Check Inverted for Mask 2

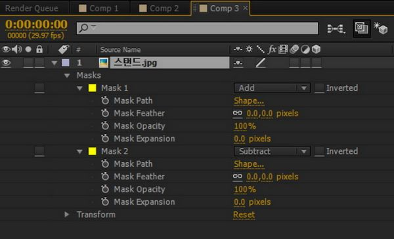point(319,151)
